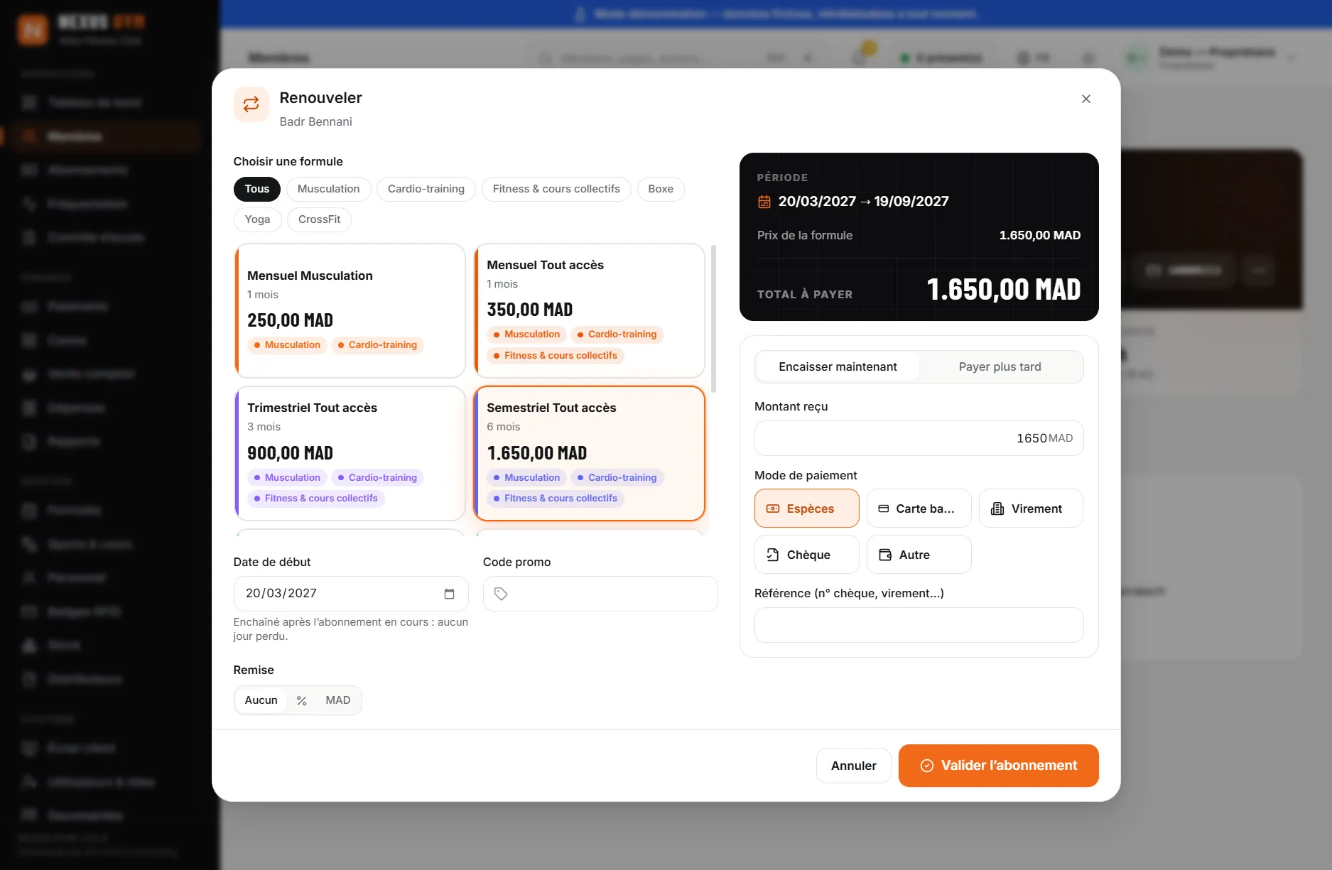This screenshot has height=870, width=1332.
Task: Select Chèque payment mode
Action: pyautogui.click(x=806, y=555)
